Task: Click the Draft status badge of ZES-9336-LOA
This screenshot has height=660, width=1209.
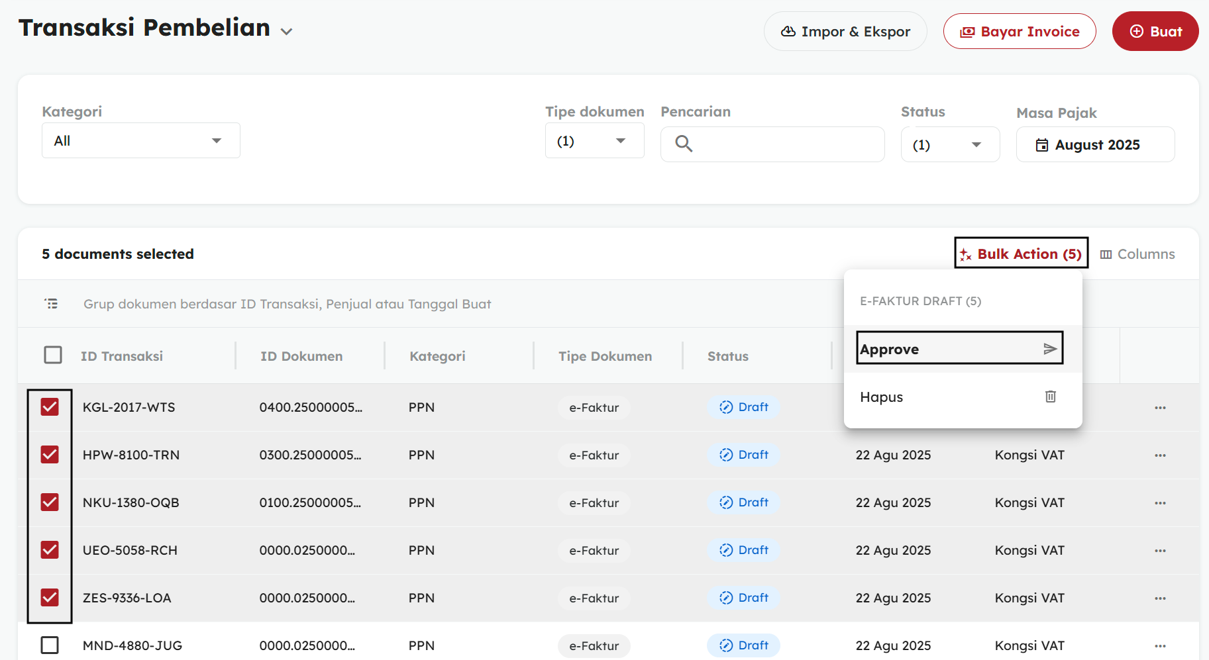Action: pyautogui.click(x=744, y=598)
